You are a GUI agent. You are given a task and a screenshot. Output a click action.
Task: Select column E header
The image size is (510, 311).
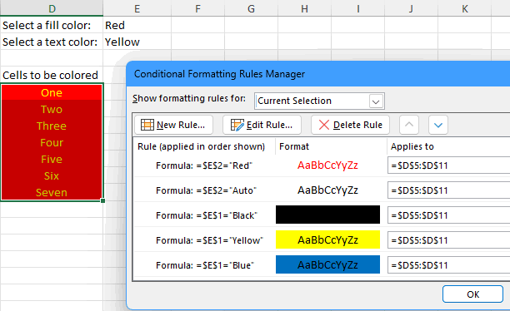(137, 8)
